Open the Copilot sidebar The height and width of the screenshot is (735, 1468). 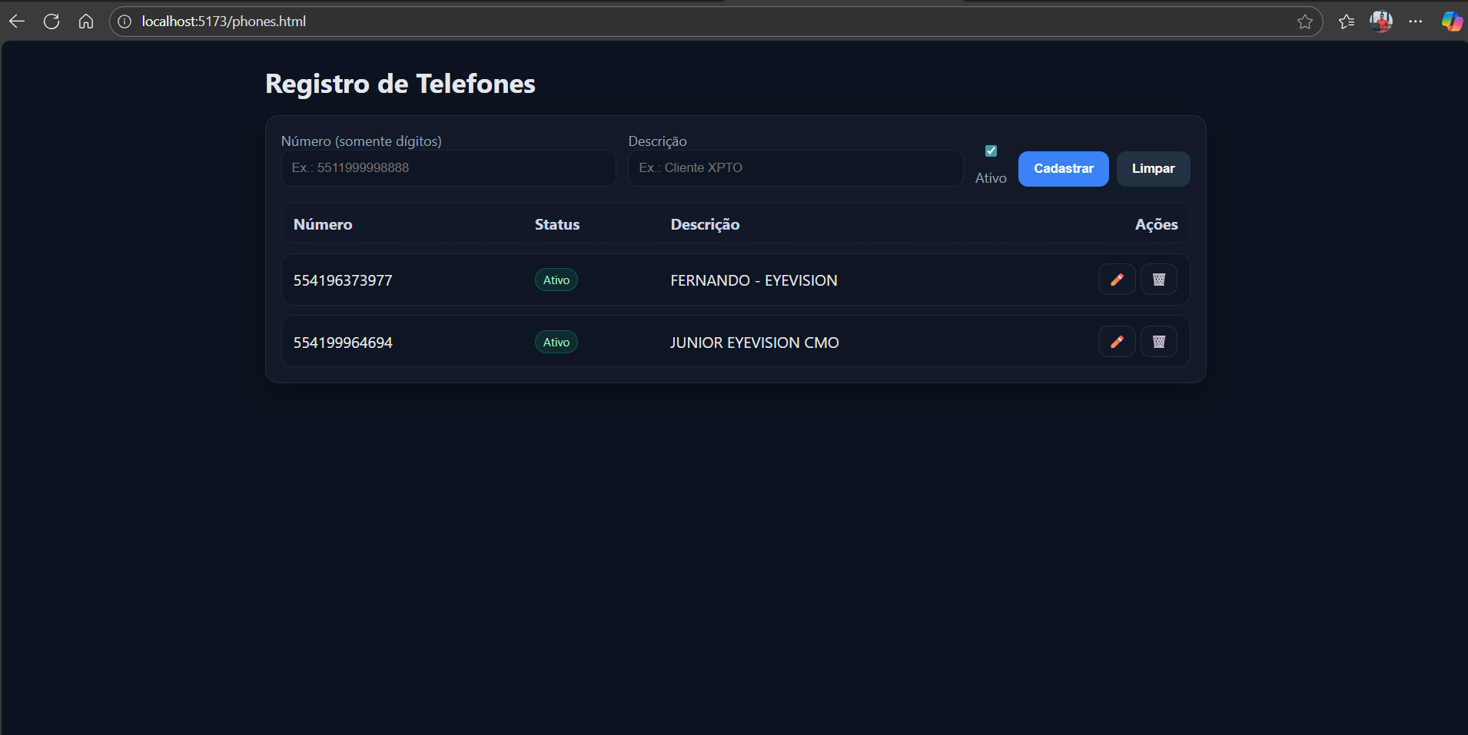(x=1451, y=22)
